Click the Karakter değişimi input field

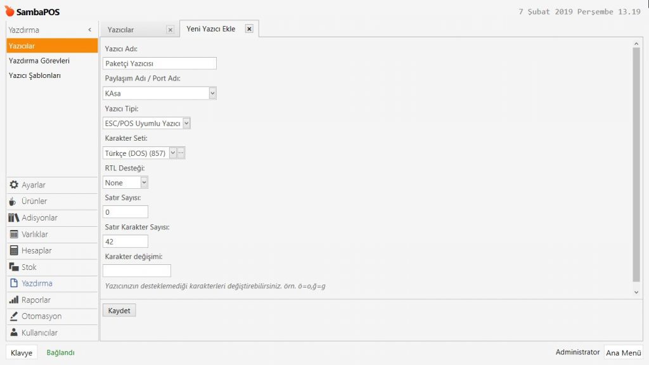click(137, 271)
